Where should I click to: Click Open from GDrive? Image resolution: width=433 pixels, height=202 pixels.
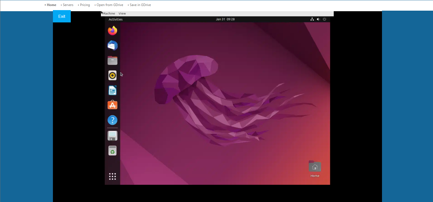110,5
